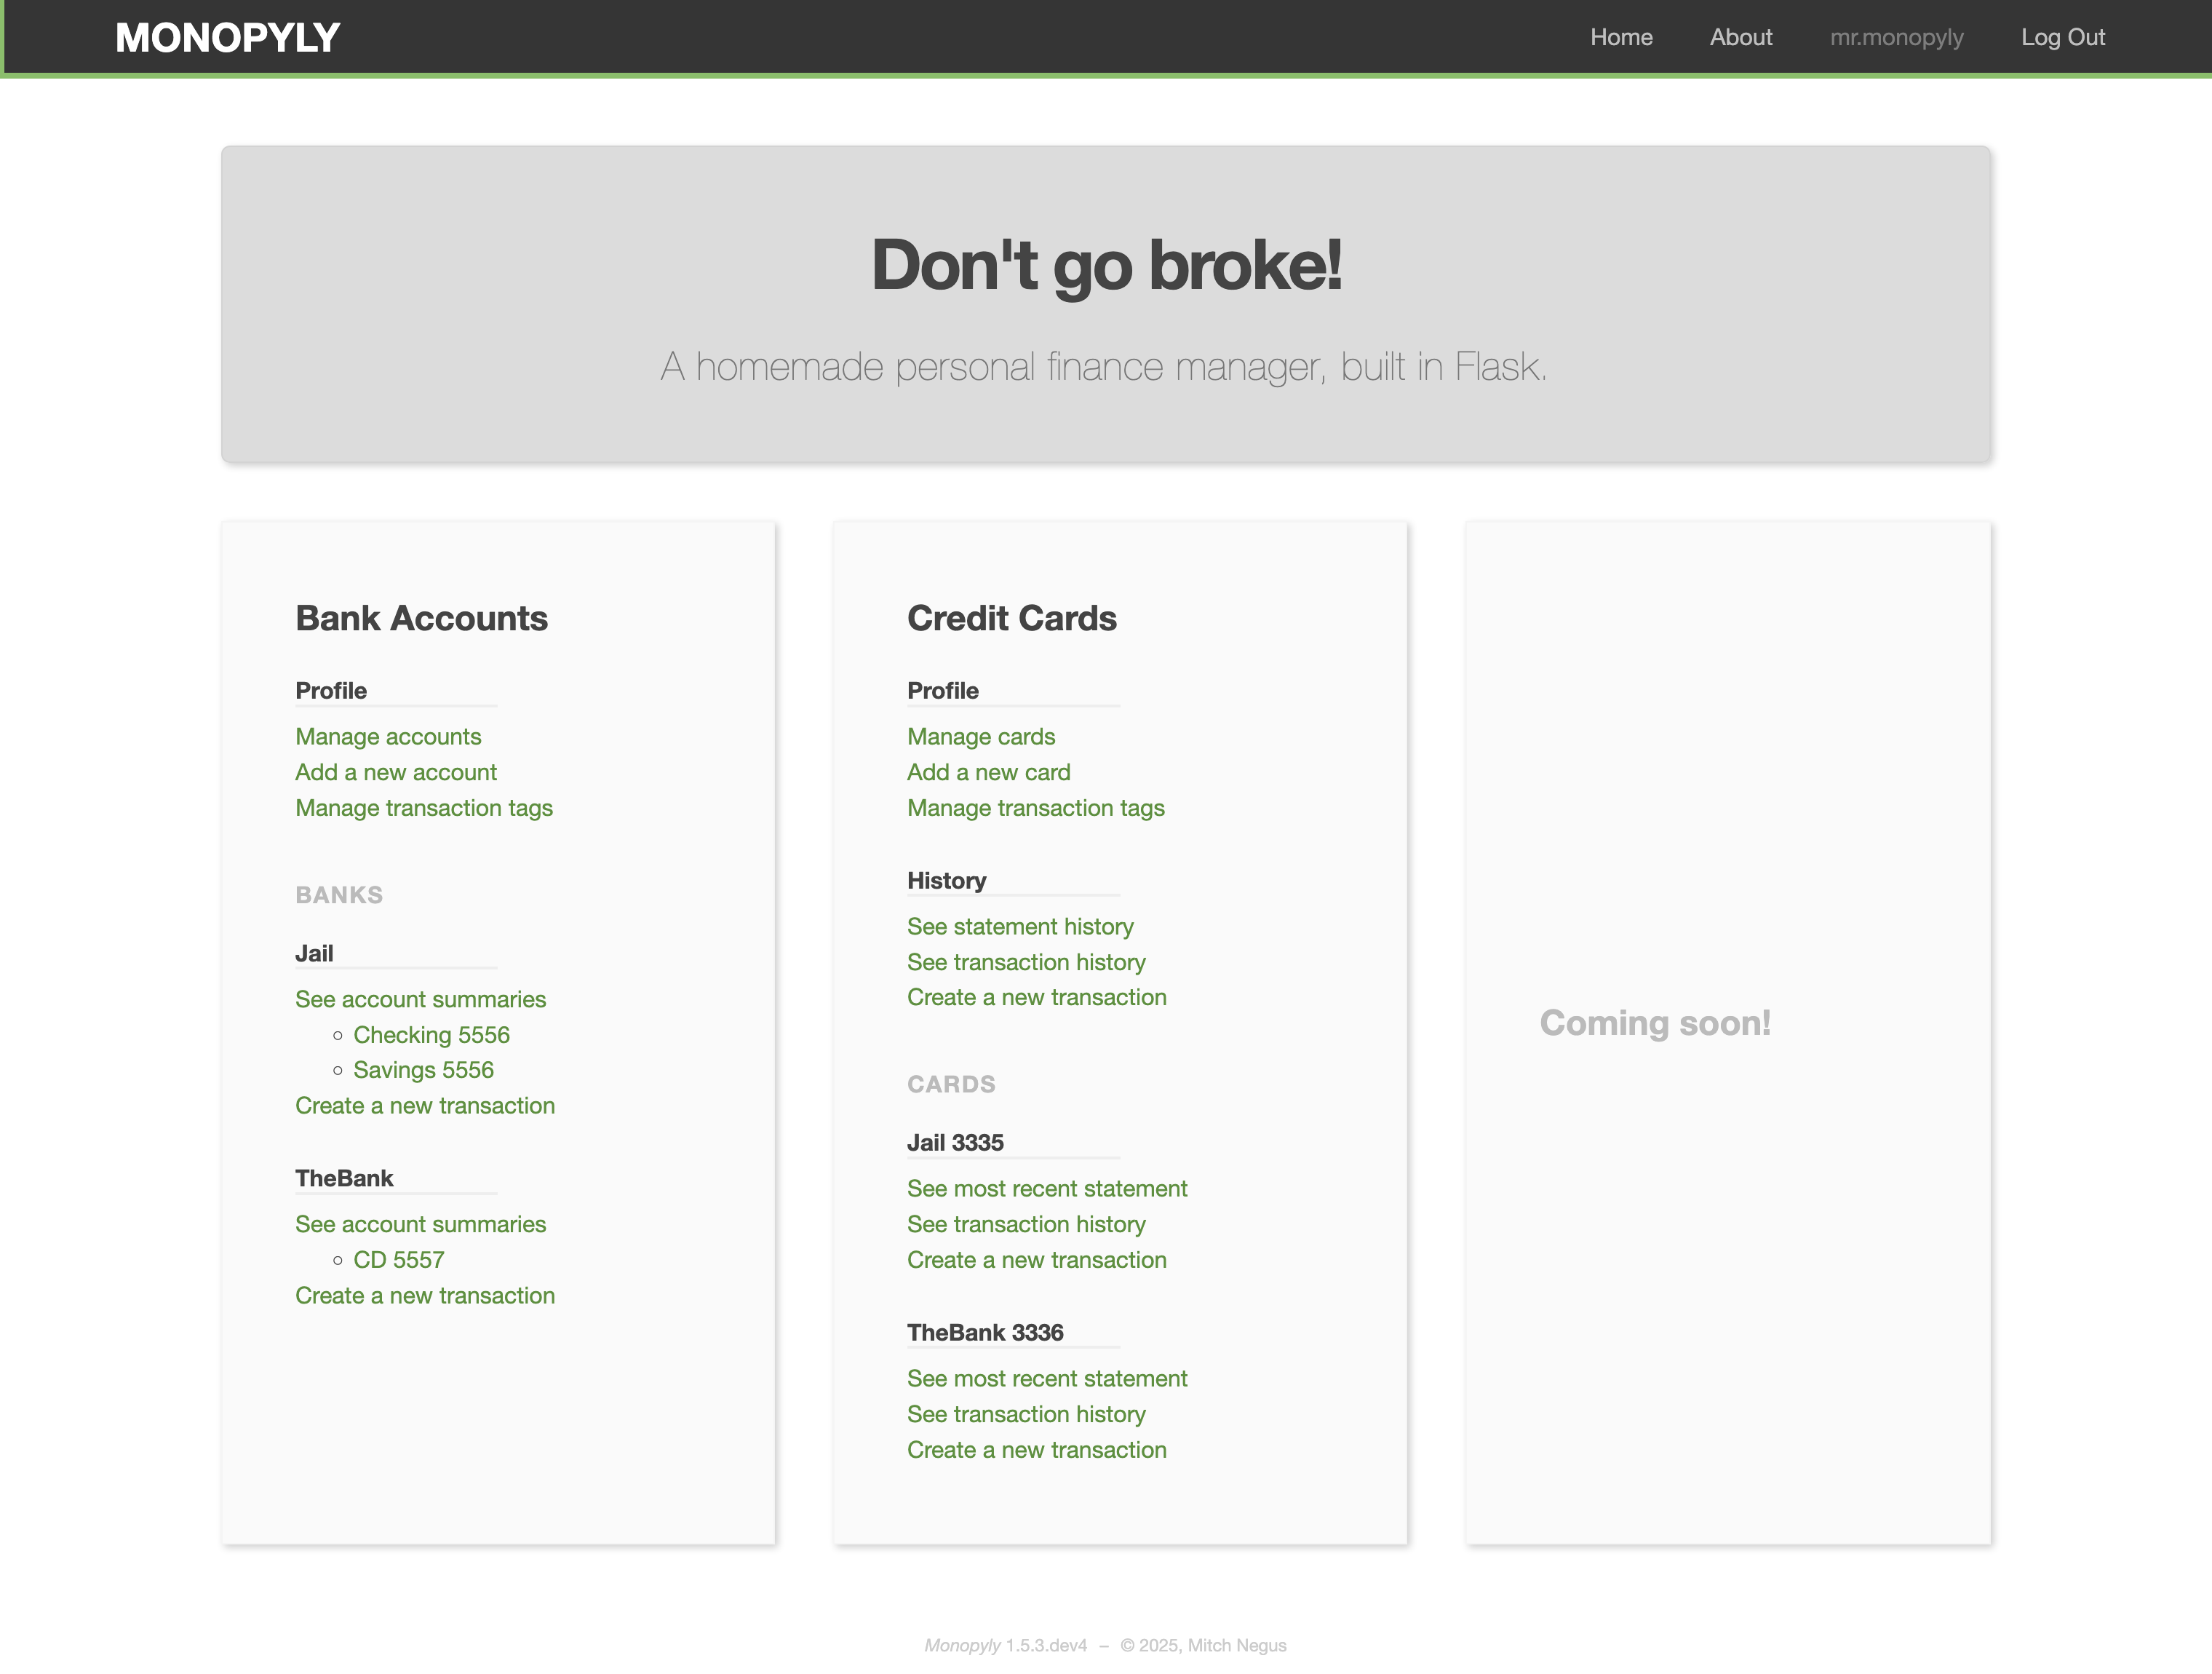Create a new transaction under TheBank bank

click(424, 1296)
